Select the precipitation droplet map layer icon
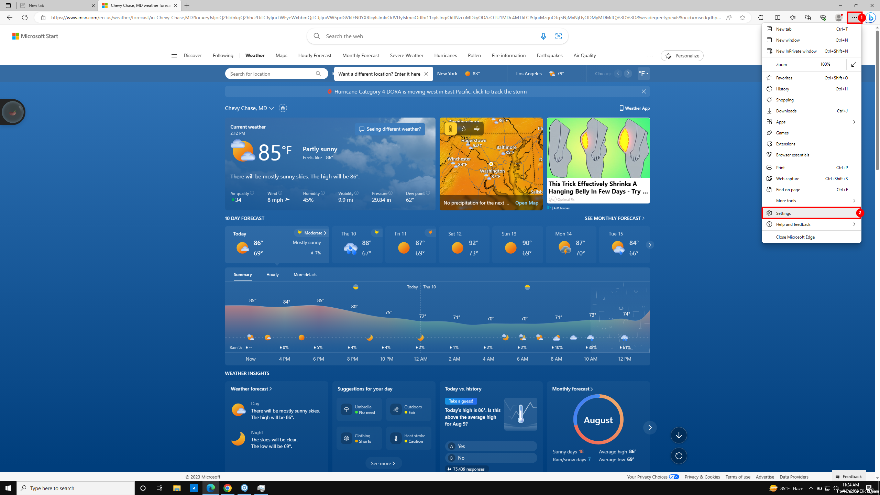Screen dimensions: 880x495 click(463, 129)
